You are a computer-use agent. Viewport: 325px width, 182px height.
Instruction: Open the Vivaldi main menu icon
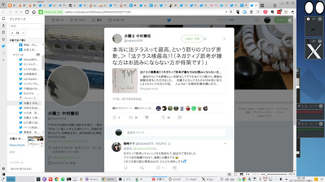click(3, 4)
